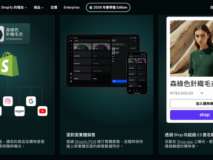Click the 森綠色針織毛衣 product title
213x160 pixels.
(191, 84)
